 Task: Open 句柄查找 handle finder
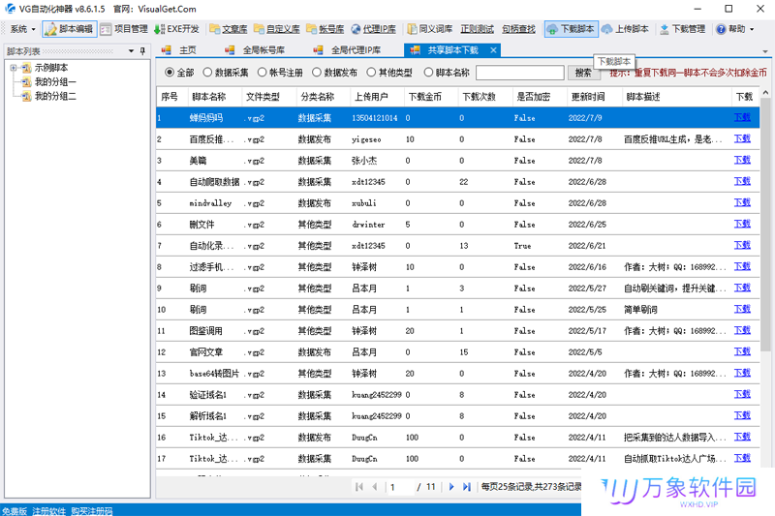click(518, 29)
